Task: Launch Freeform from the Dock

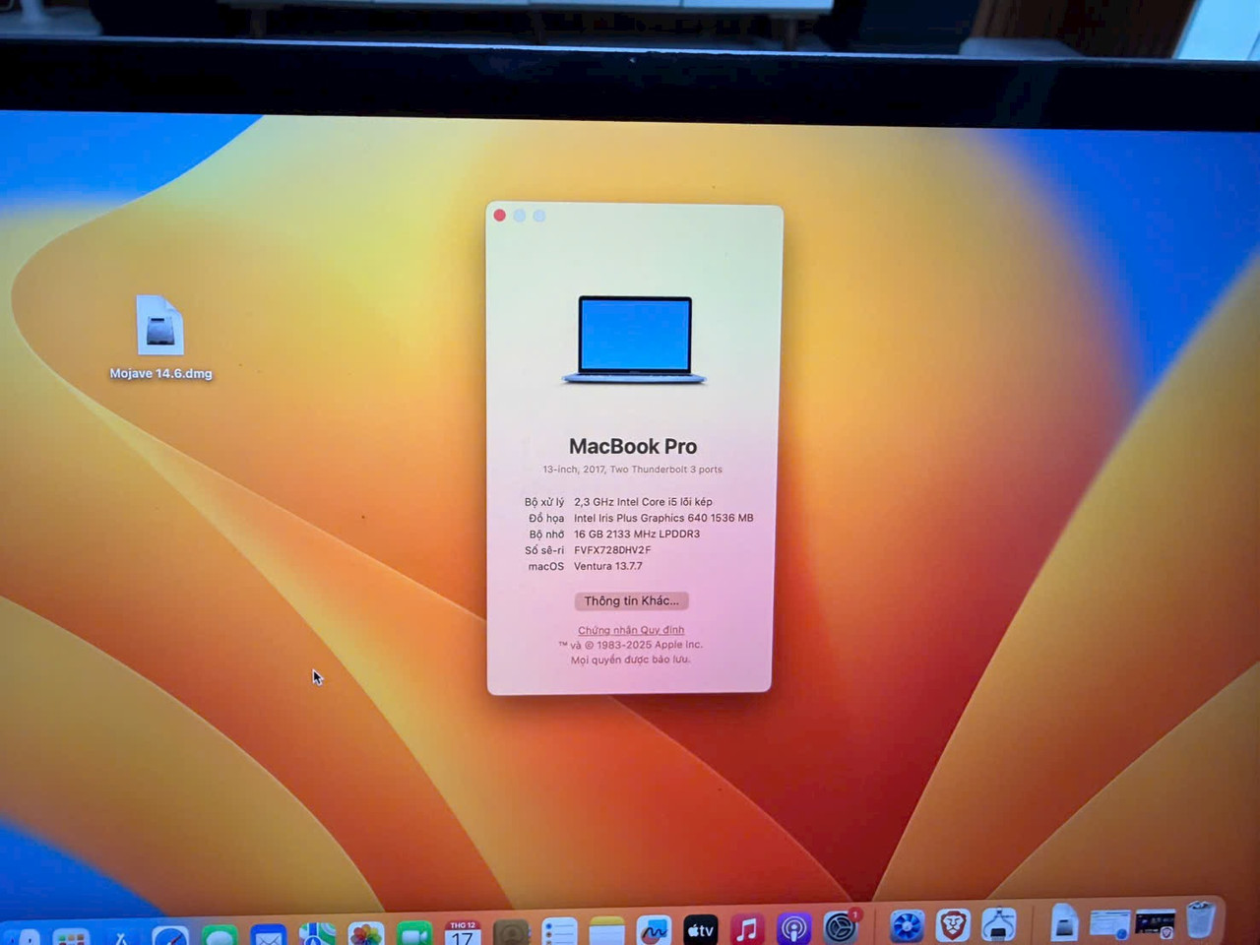Action: (x=654, y=930)
